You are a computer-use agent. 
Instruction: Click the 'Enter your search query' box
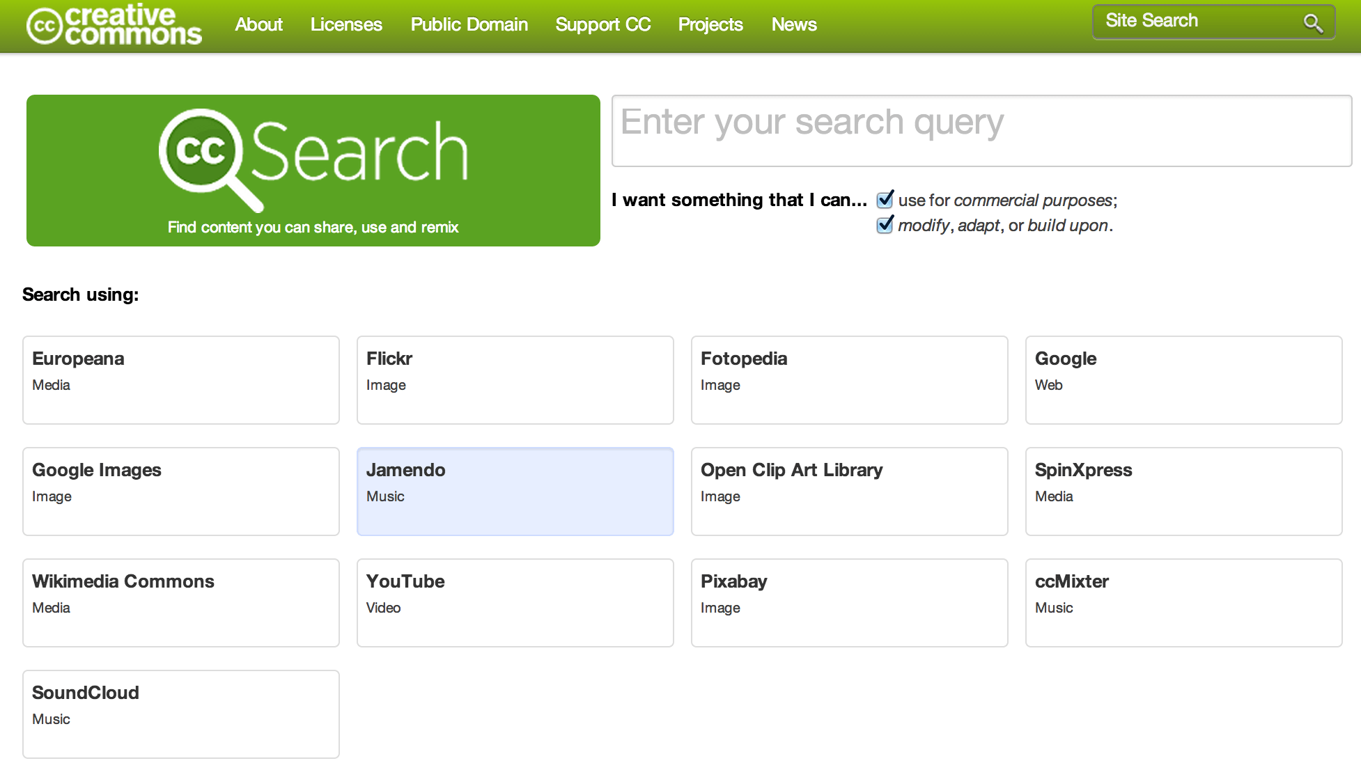[x=981, y=131]
